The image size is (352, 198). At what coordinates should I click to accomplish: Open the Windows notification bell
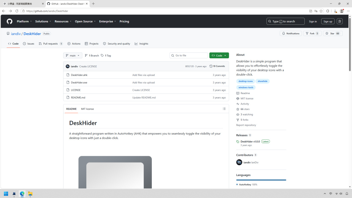coord(347,194)
